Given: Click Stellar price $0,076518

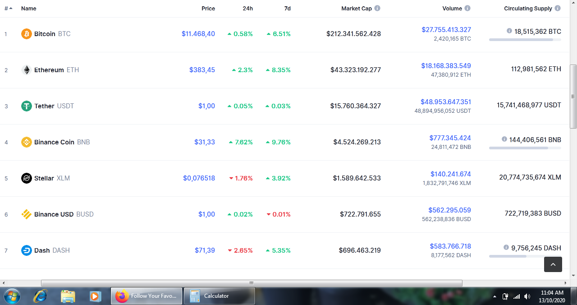Looking at the screenshot, I should point(199,178).
